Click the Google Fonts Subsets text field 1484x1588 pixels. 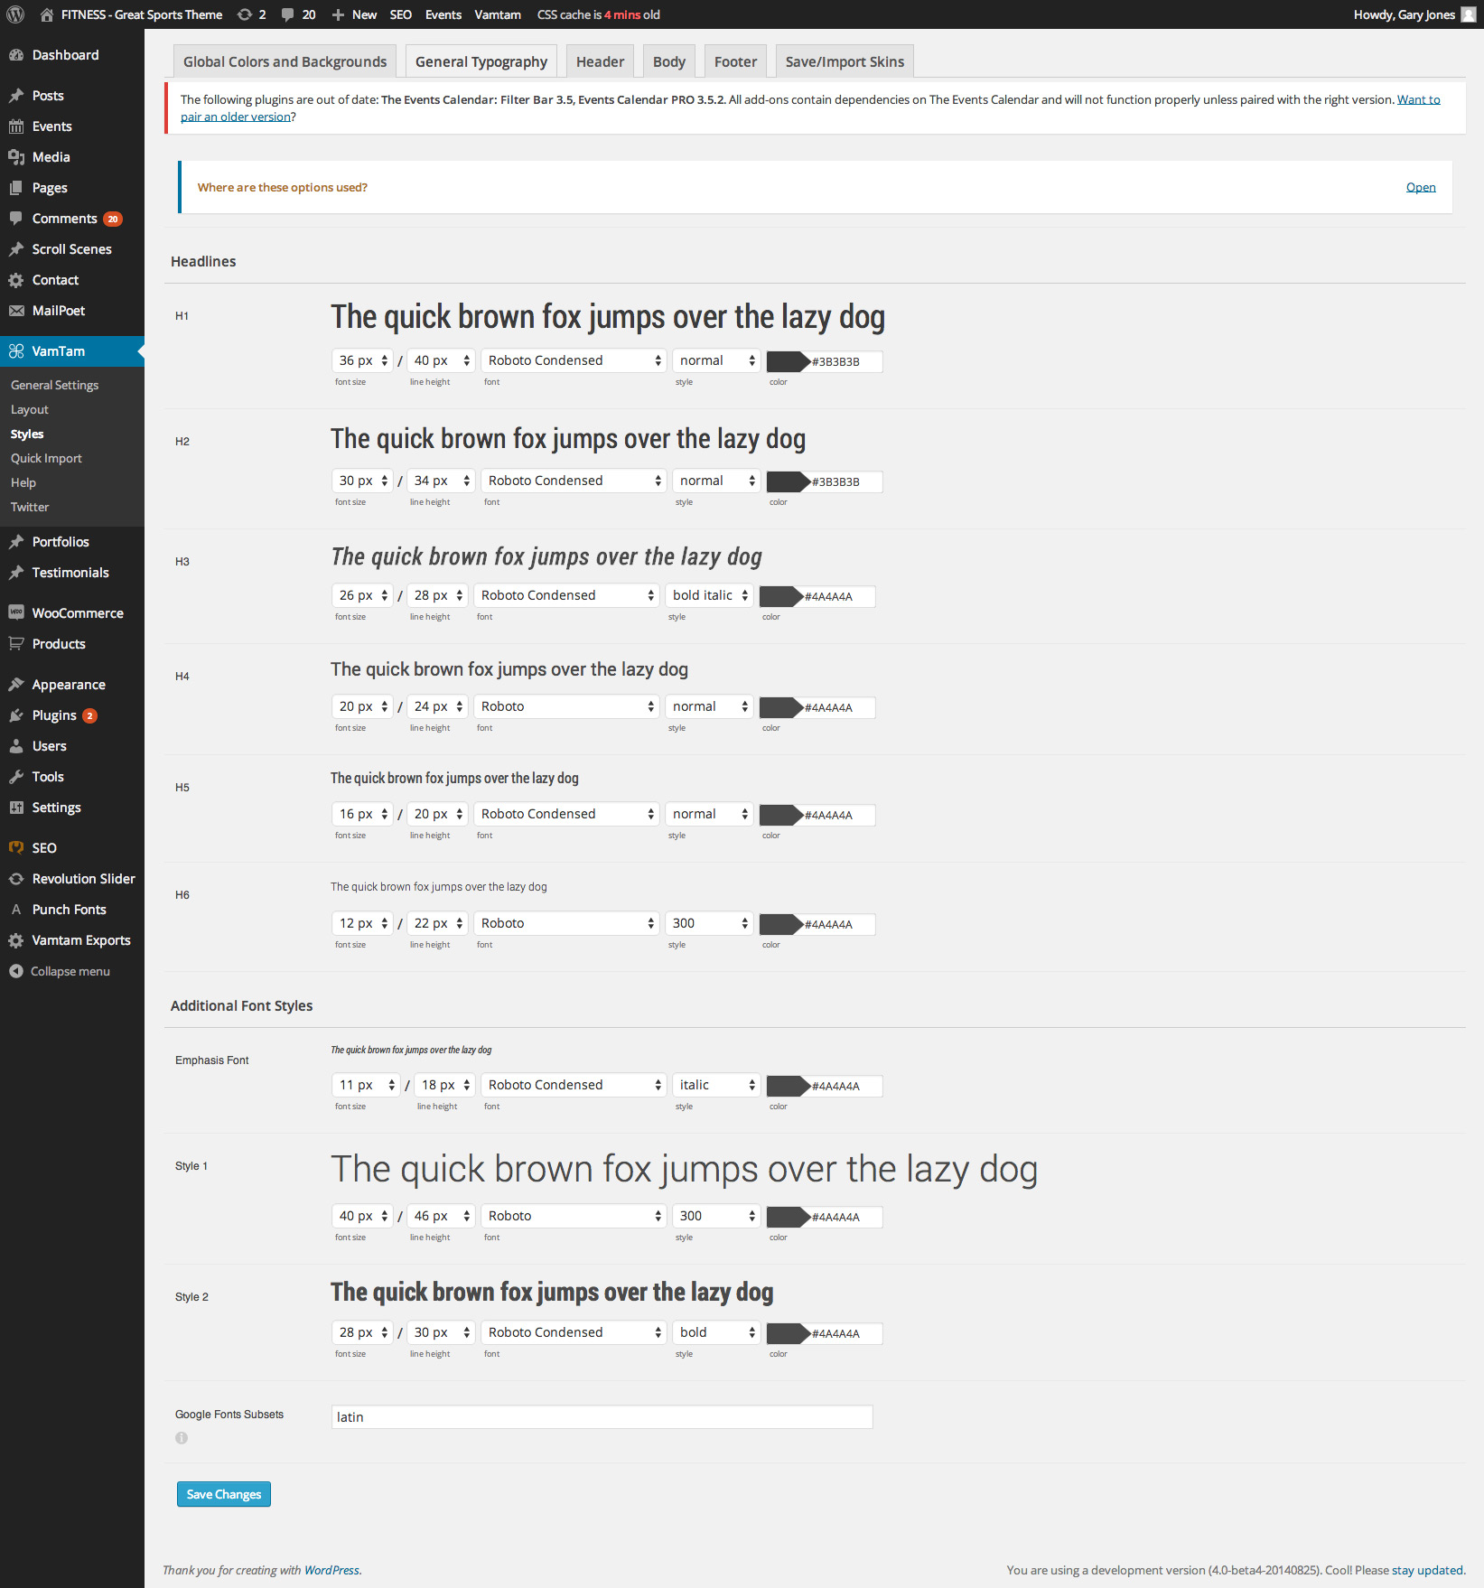tap(602, 1416)
